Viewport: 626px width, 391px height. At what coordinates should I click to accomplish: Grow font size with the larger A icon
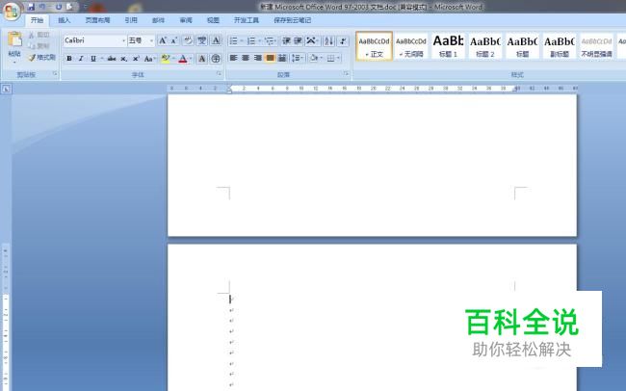(163, 40)
